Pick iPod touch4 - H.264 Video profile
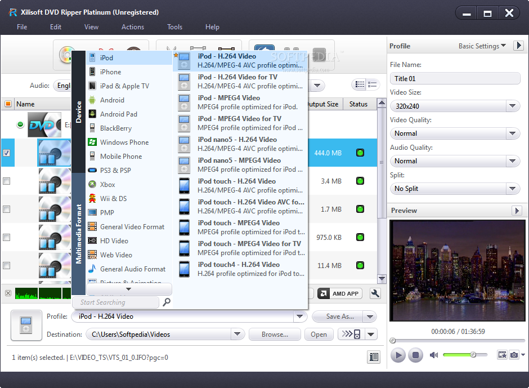The height and width of the screenshot is (388, 529). click(x=240, y=269)
